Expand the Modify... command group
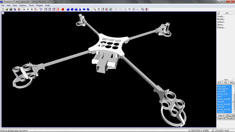Viewport: 235px width, 132px height. (x=221, y=19)
